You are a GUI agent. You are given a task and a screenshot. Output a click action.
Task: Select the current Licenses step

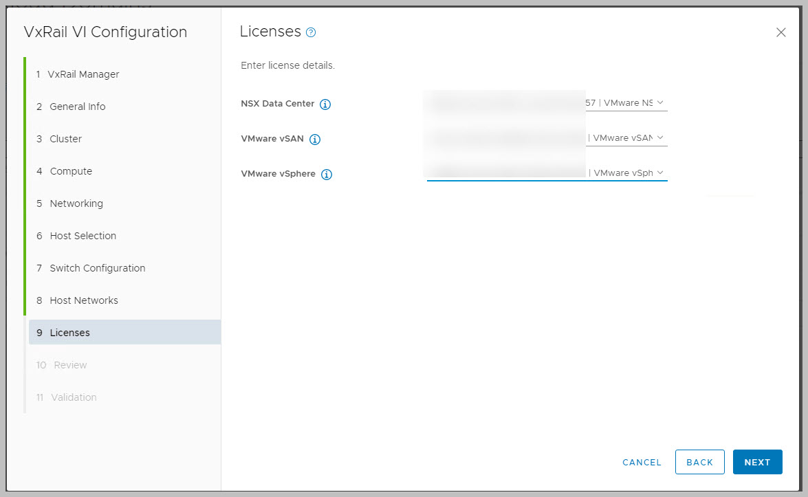[x=69, y=333]
